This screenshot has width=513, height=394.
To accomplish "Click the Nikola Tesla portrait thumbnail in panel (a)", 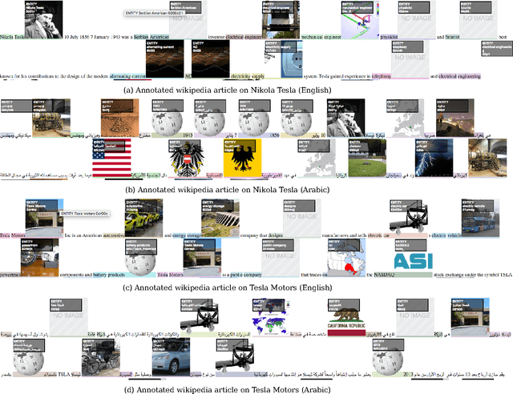I will click(43, 19).
